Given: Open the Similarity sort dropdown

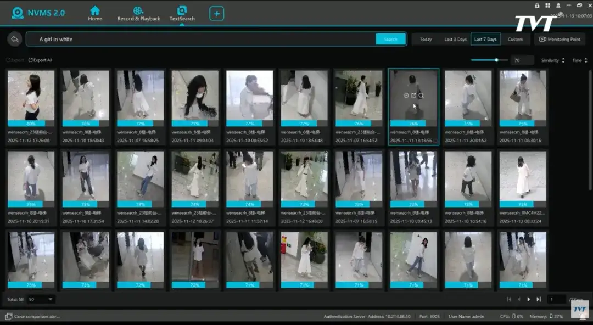Looking at the screenshot, I should tap(553, 60).
